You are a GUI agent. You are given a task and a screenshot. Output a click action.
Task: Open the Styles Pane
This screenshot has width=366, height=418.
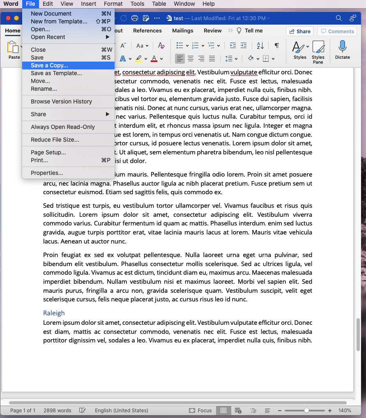click(x=318, y=52)
